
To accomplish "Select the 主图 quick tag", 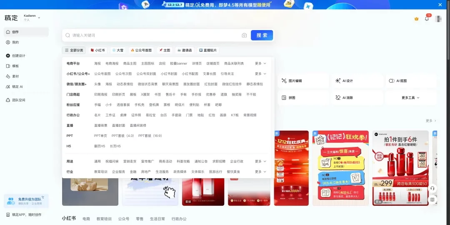I will click(x=165, y=50).
